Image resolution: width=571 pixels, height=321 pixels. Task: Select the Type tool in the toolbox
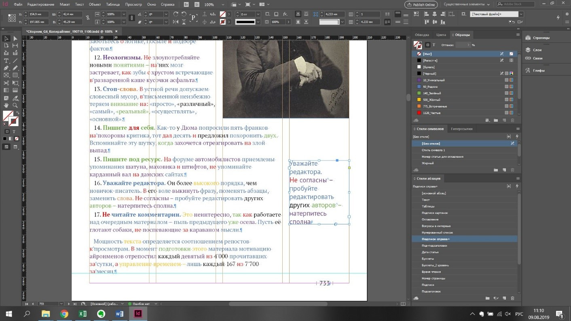coord(6,61)
